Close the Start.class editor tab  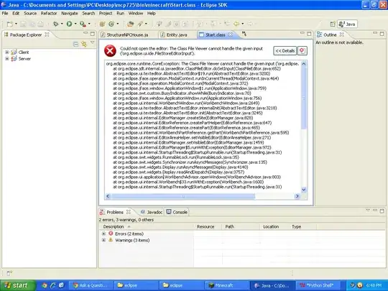tap(231, 34)
